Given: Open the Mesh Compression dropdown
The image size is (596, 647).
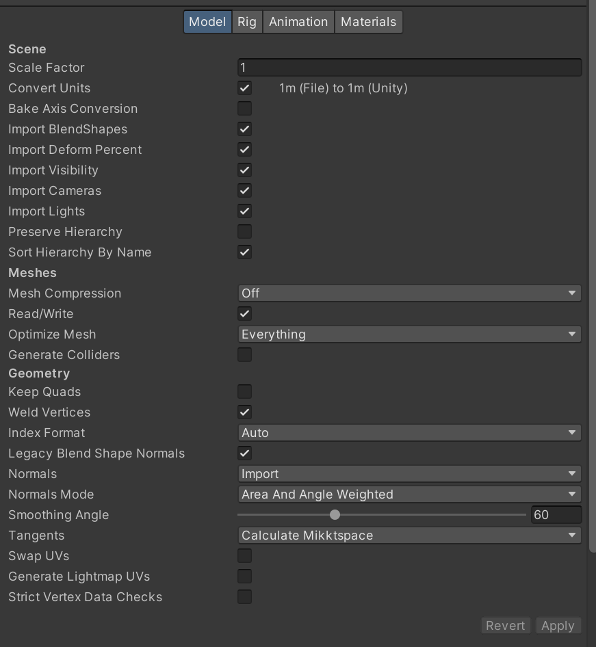Looking at the screenshot, I should click(409, 293).
